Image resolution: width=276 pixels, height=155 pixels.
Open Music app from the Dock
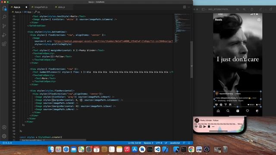coord(127,149)
